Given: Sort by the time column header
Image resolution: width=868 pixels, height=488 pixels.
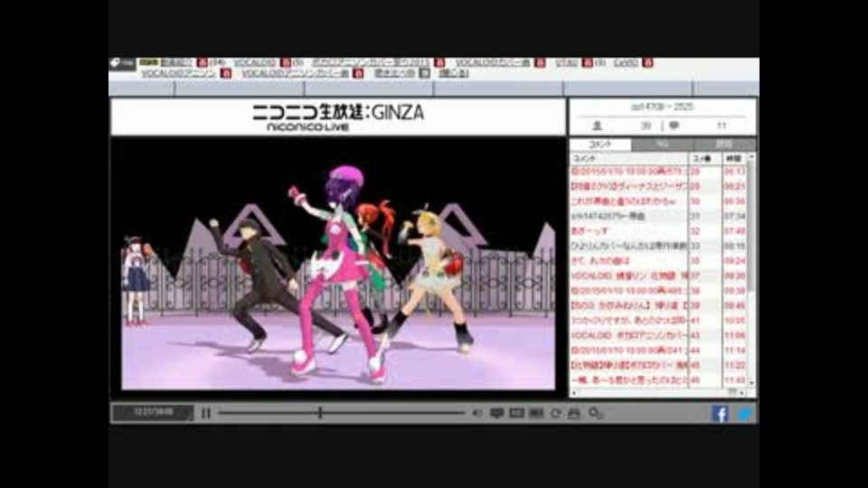Looking at the screenshot, I should (734, 159).
